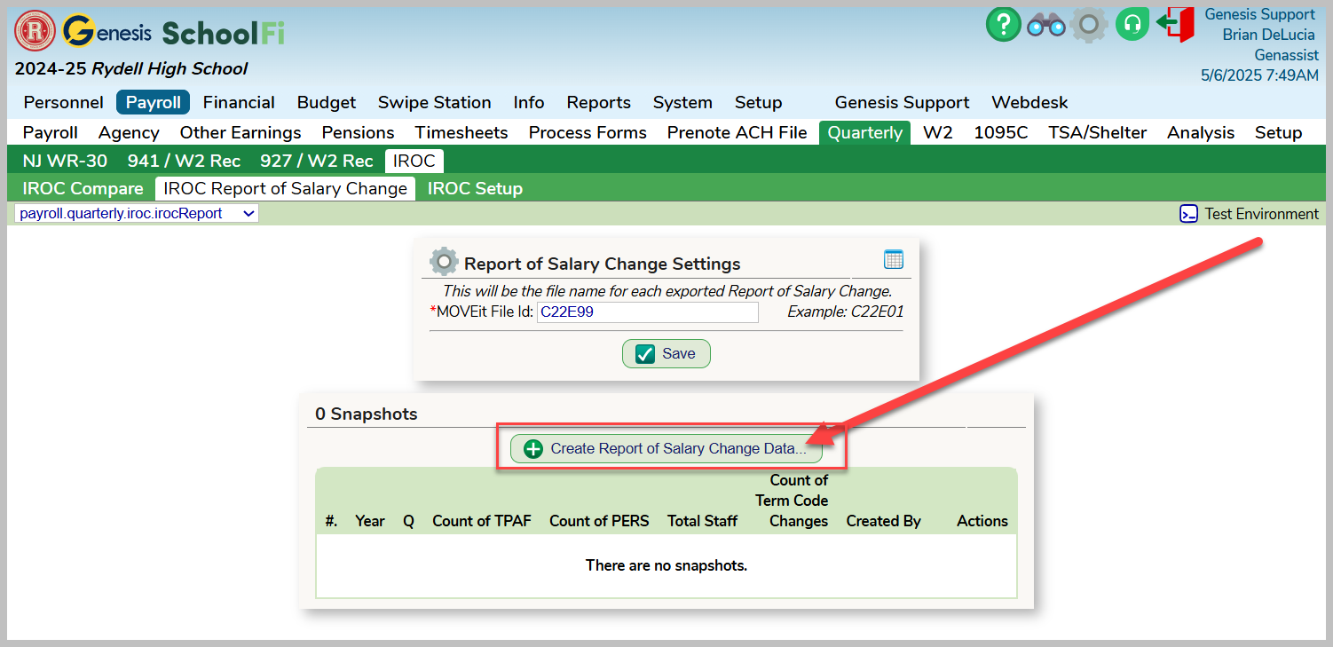Switch to the NJ WR-30 tab
Screen dimensions: 1333x647
click(65, 162)
